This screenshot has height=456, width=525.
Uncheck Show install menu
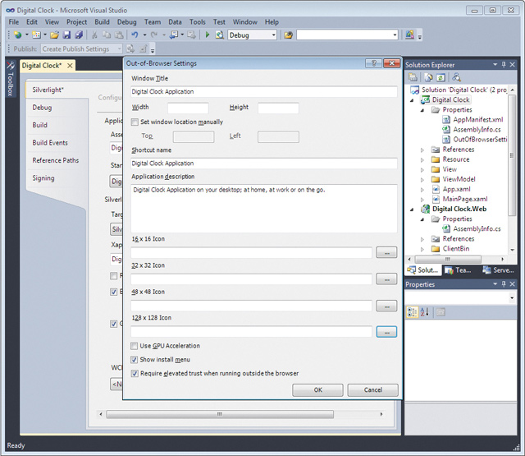coord(134,360)
